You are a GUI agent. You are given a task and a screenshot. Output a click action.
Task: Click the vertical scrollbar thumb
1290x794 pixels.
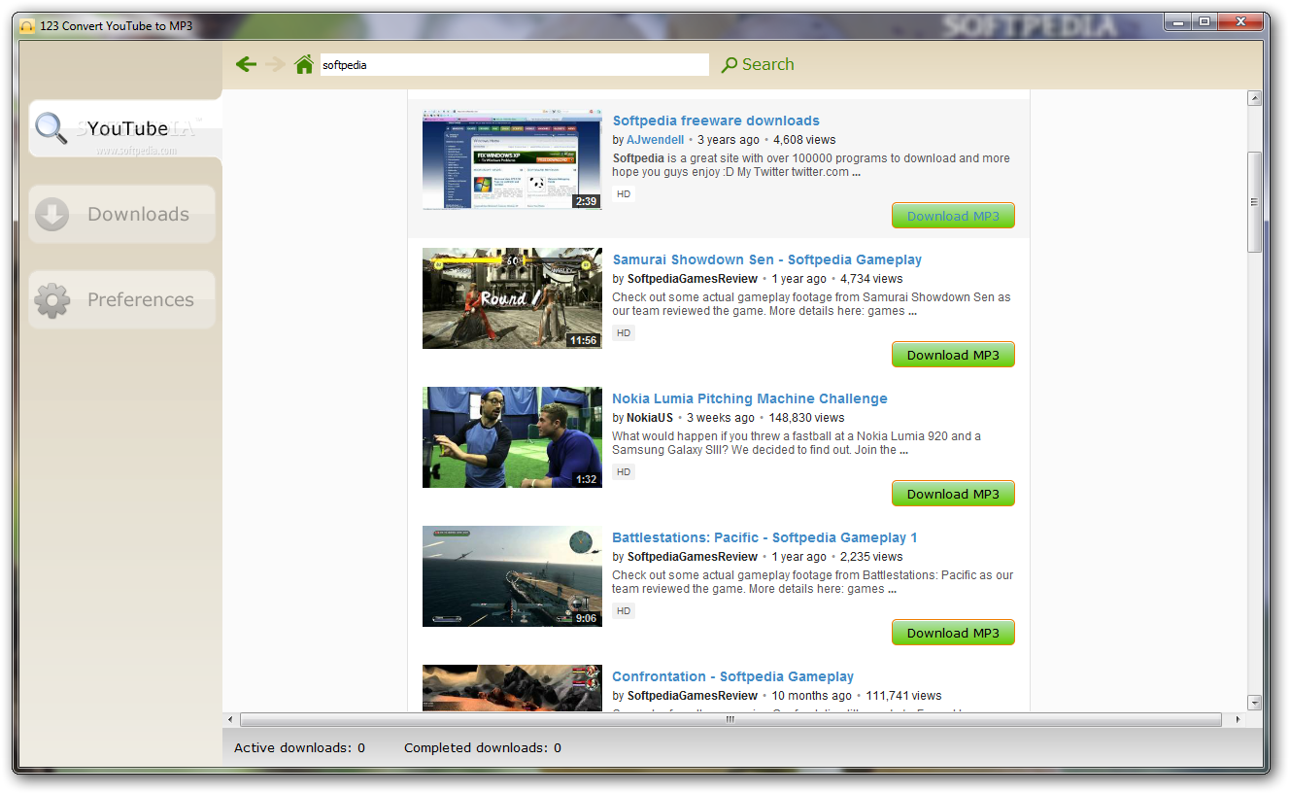tap(1254, 202)
